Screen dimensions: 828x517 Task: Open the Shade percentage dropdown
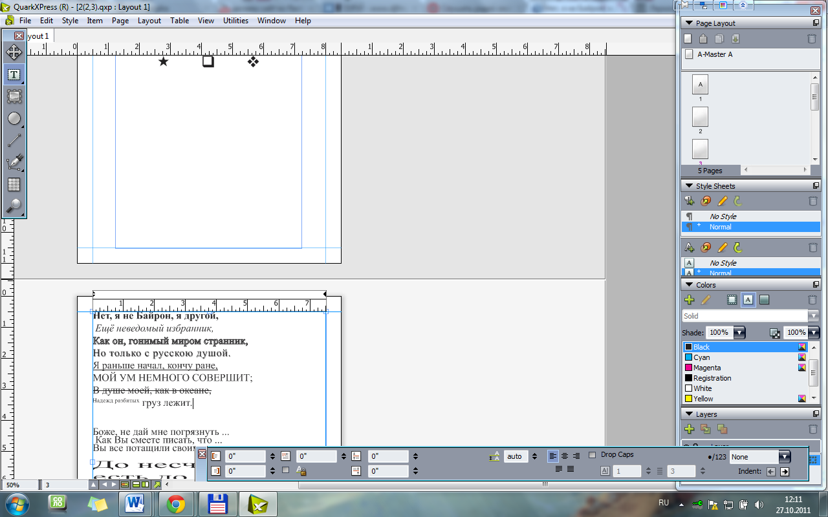coord(739,333)
